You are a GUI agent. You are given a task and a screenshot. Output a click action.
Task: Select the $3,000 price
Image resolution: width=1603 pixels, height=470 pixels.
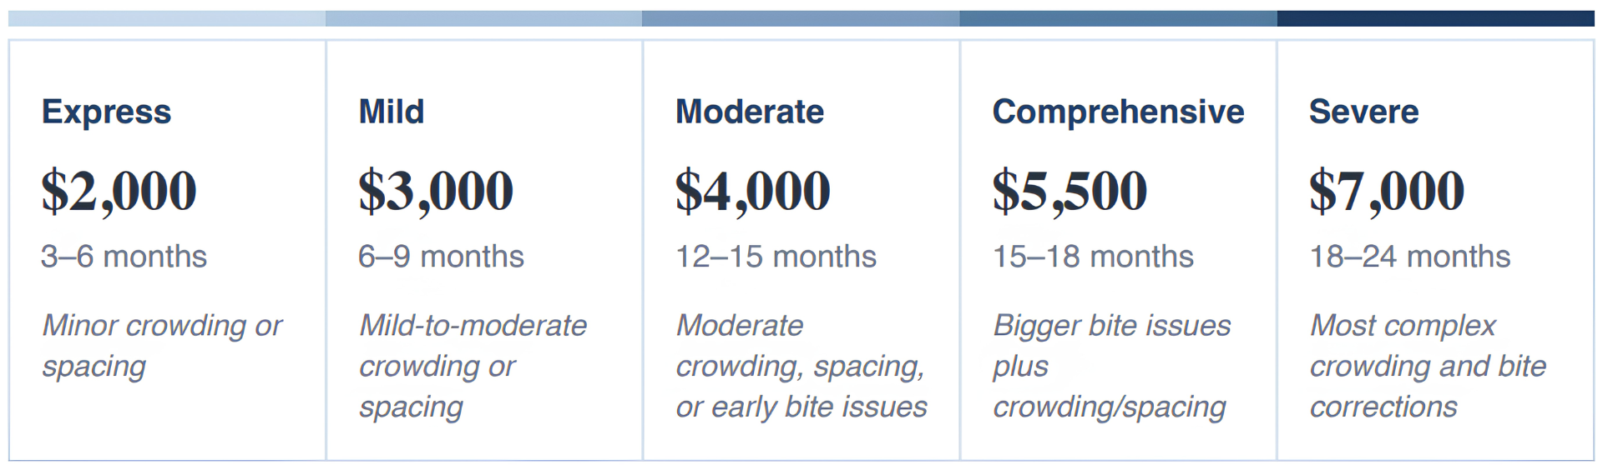[x=436, y=191]
